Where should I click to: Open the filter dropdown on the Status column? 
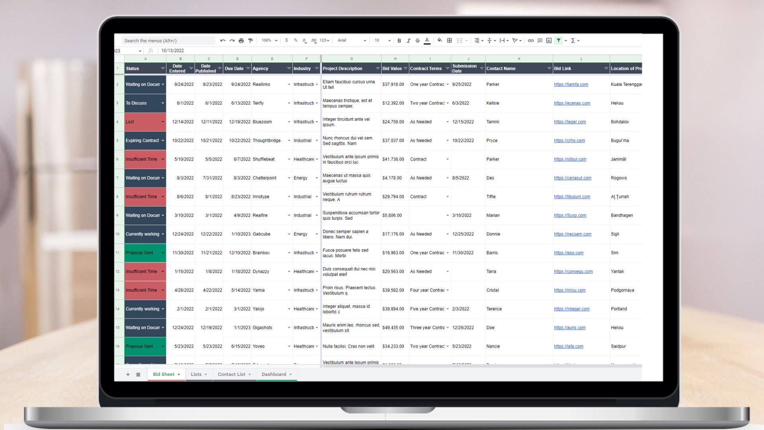162,68
